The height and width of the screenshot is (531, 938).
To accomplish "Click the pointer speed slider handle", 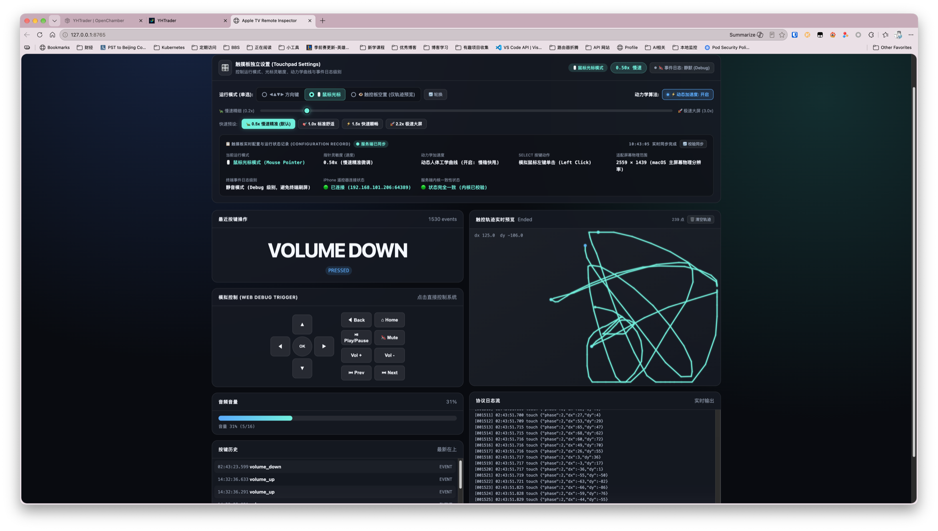I will tap(307, 111).
